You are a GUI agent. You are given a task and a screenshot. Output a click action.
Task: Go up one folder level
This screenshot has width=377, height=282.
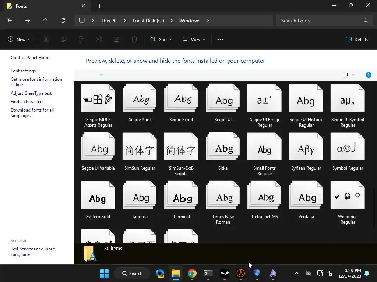[x=45, y=21]
